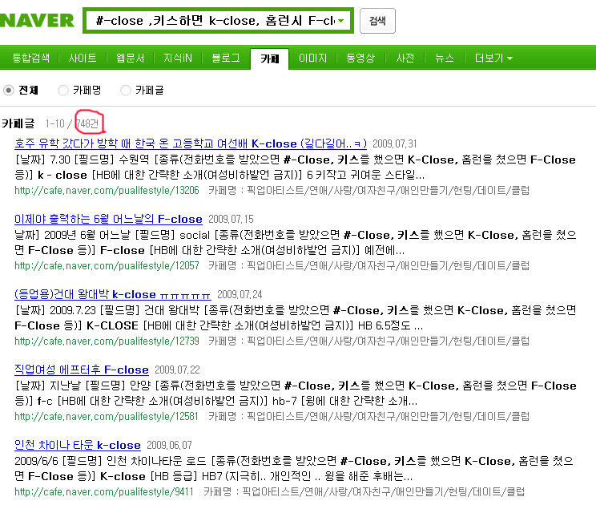
Task: Click the 748건 result count text
Action: click(x=87, y=123)
